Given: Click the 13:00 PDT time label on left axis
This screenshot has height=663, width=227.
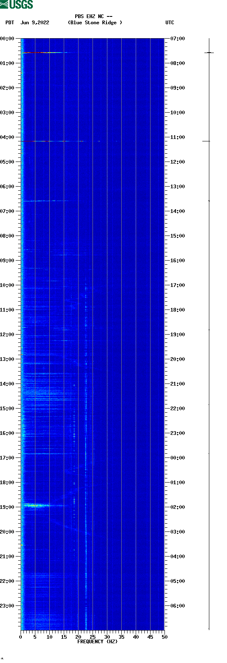Looking at the screenshot, I should tap(7, 359).
